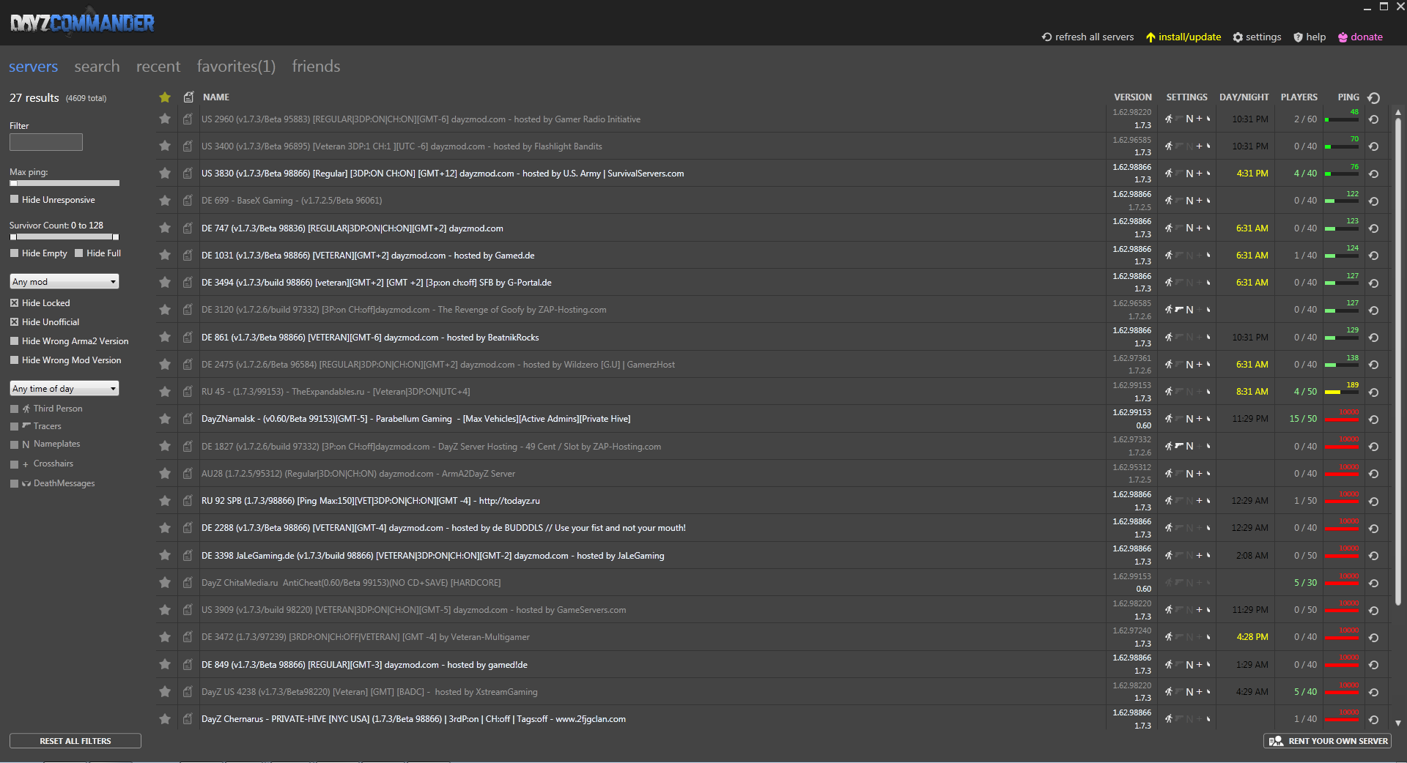Adjust the Survivor Count range slider
This screenshot has width=1407, height=763.
click(64, 237)
